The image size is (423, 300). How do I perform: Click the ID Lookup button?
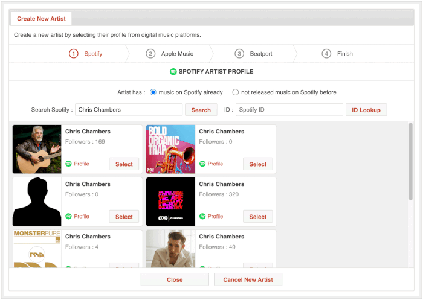coord(366,110)
